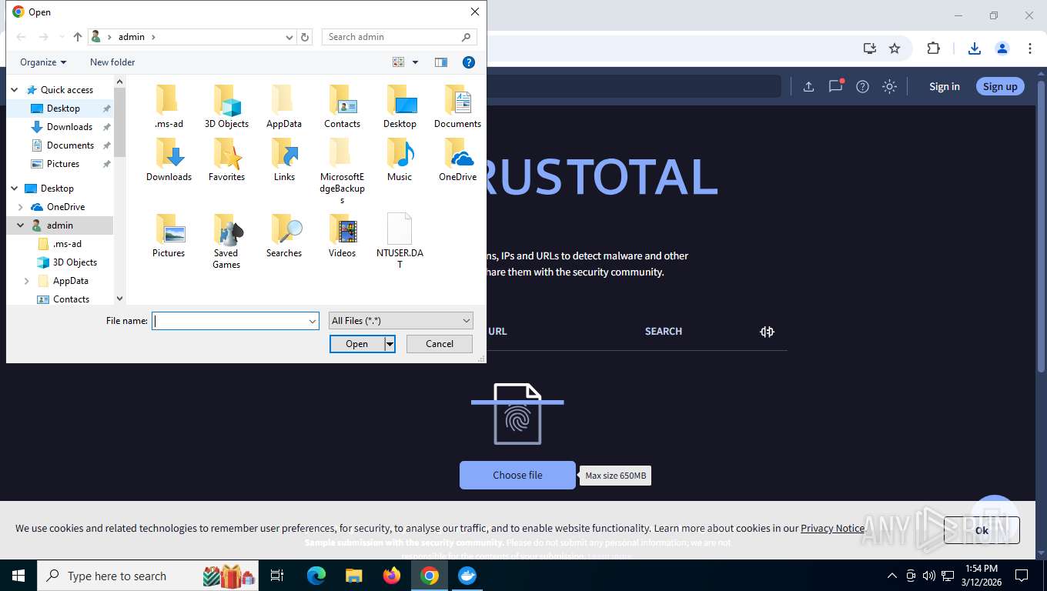
Task: Select the Saved Games folder
Action: [x=226, y=242]
